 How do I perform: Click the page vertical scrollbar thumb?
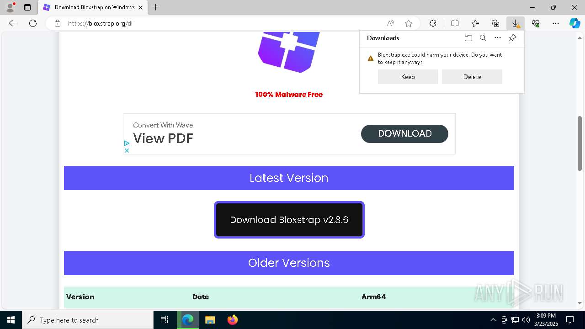[580, 143]
